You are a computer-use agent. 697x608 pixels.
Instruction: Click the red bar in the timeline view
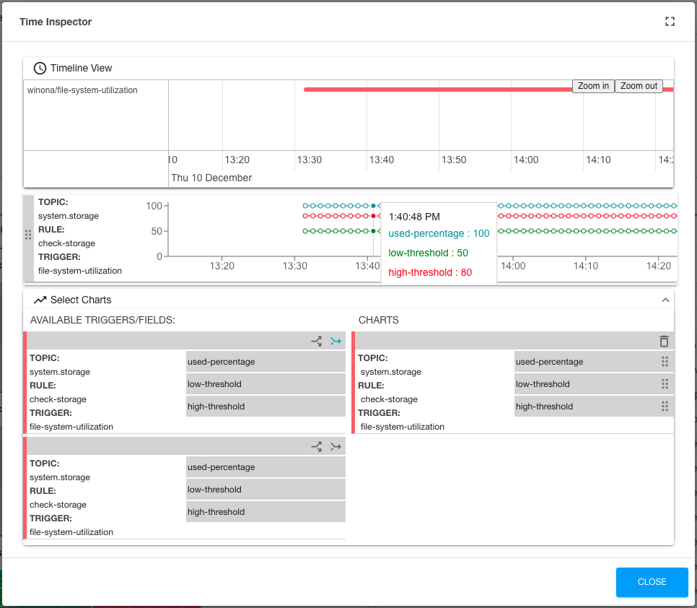coord(433,90)
